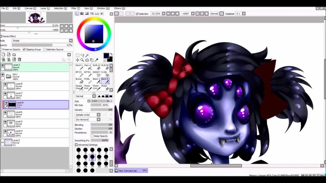
Task: Choose the EXTRA brush
Action: tap(88, 74)
